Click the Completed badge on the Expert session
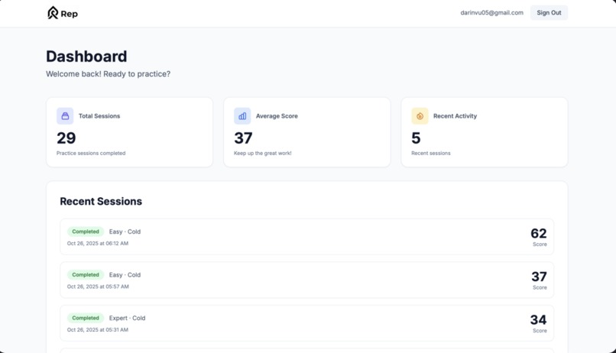616x353 pixels. point(86,318)
